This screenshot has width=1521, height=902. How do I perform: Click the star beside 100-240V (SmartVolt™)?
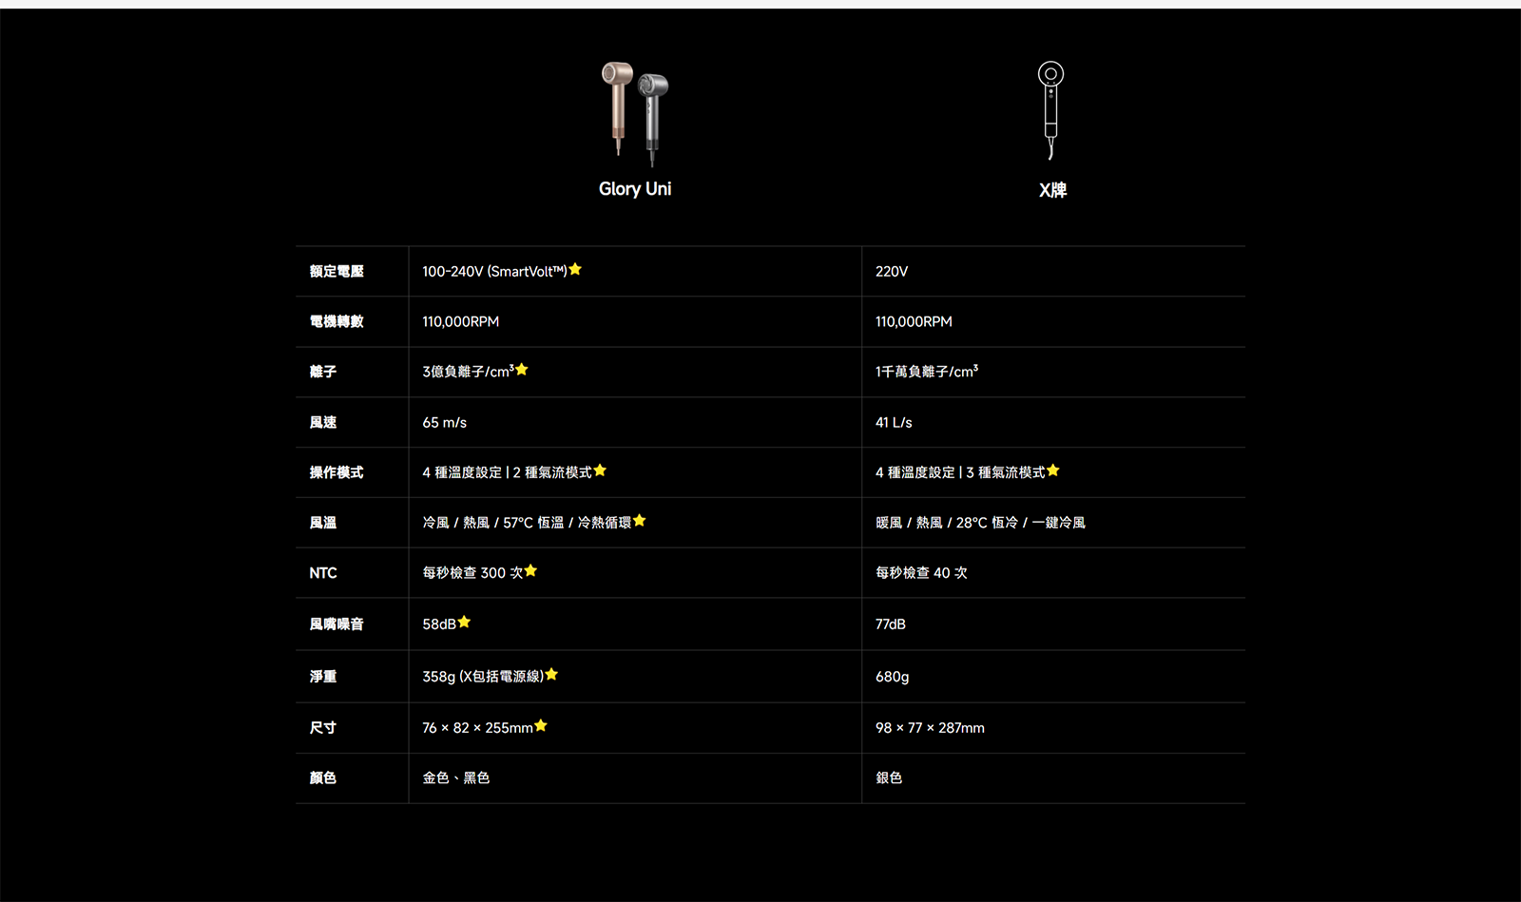coord(575,269)
